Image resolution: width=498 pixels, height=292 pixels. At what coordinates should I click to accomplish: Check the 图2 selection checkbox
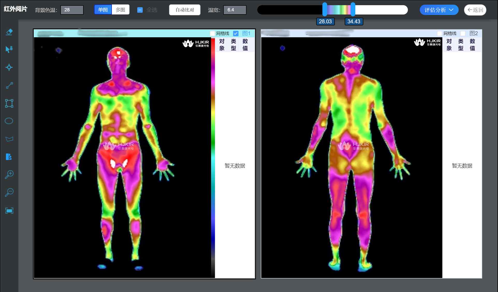click(463, 33)
